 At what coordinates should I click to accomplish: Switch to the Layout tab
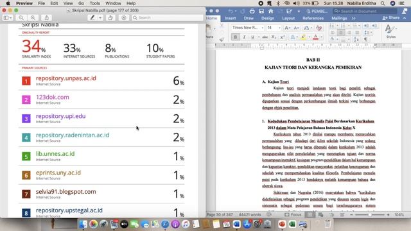[288, 18]
